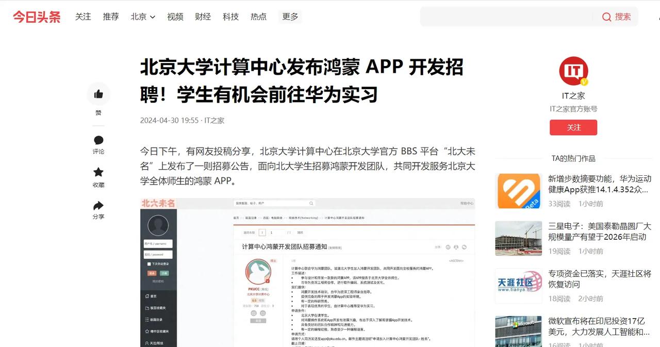
Task: Open Microsoft building article thumbnail
Action: coord(518,332)
